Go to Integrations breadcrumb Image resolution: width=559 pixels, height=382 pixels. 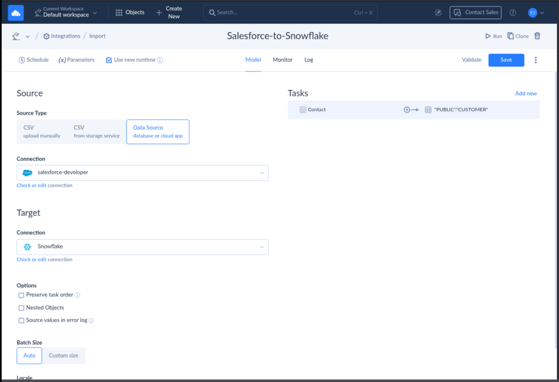point(62,36)
